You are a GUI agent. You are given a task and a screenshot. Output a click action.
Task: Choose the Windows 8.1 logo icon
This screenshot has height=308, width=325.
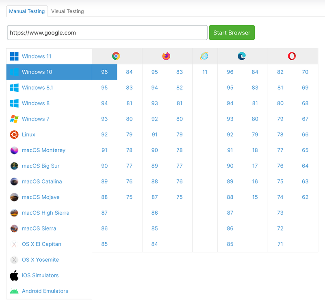click(14, 88)
